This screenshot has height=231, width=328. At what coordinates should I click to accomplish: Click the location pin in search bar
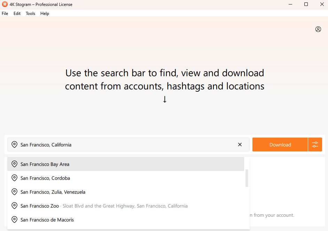click(14, 145)
